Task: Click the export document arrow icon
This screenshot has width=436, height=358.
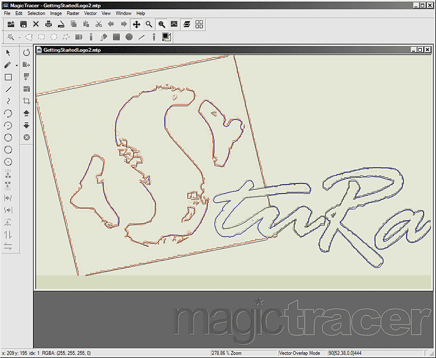Action: pos(27,65)
